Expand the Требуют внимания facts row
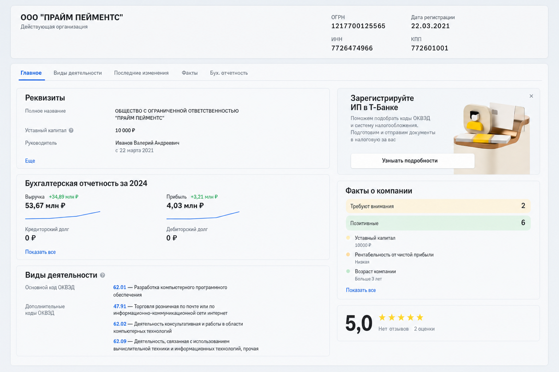The width and height of the screenshot is (559, 372). (438, 206)
